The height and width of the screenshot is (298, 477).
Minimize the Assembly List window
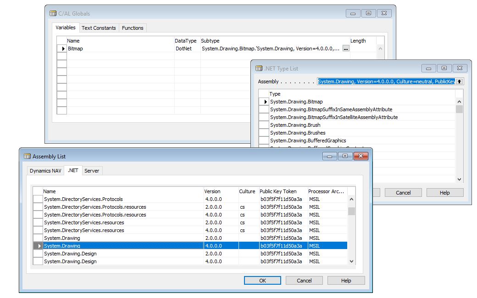[x=329, y=156]
